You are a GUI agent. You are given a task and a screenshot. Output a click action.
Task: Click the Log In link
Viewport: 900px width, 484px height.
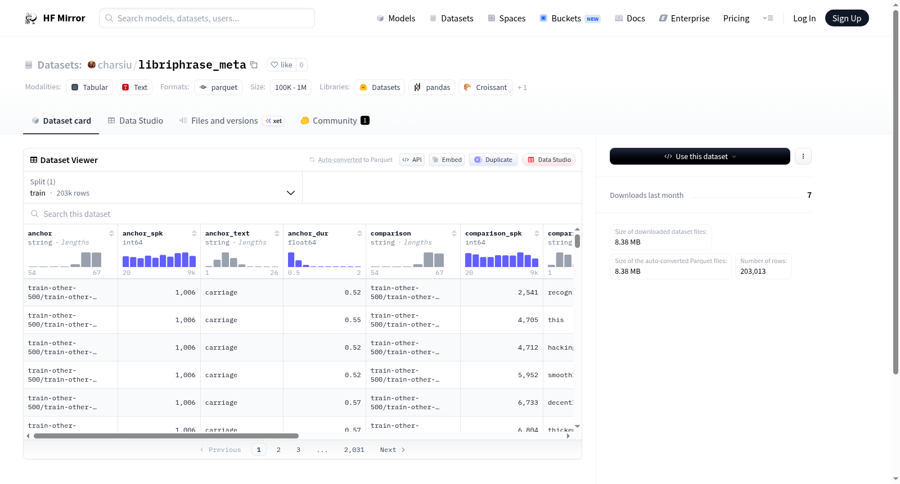pyautogui.click(x=804, y=19)
